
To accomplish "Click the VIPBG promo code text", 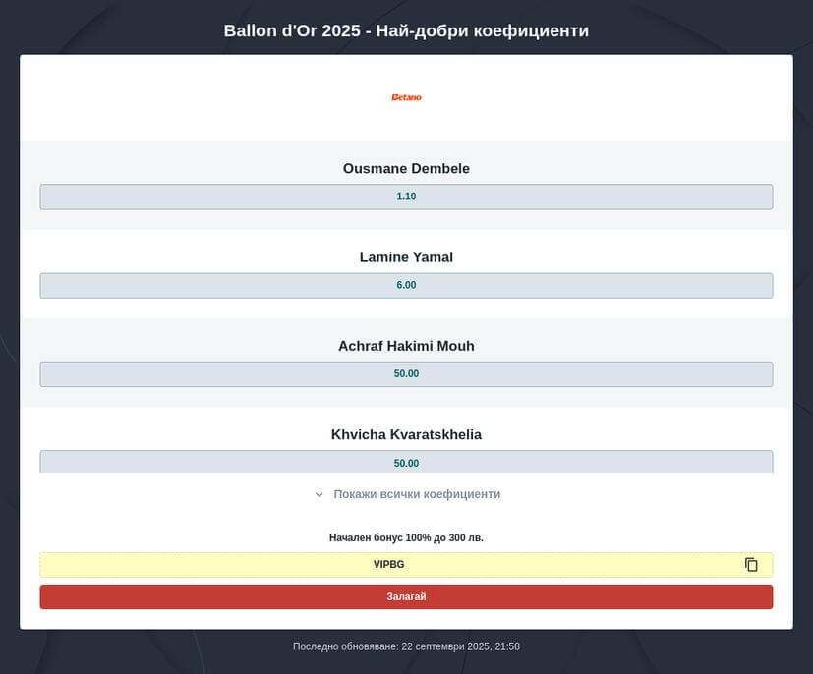I will tap(388, 565).
